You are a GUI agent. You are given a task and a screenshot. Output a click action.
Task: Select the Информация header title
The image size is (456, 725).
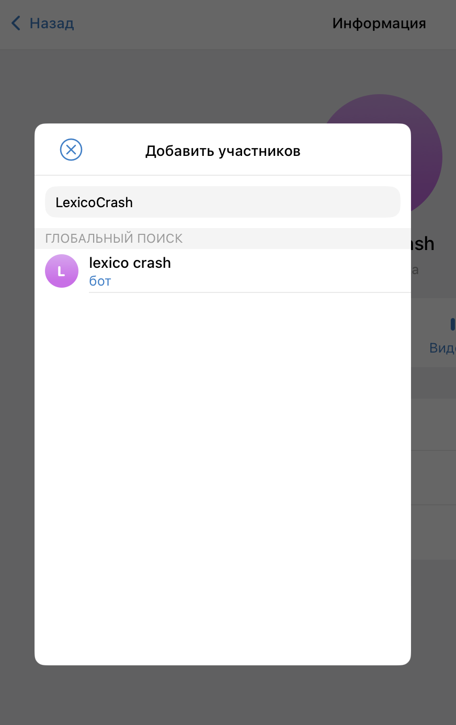coord(379,24)
